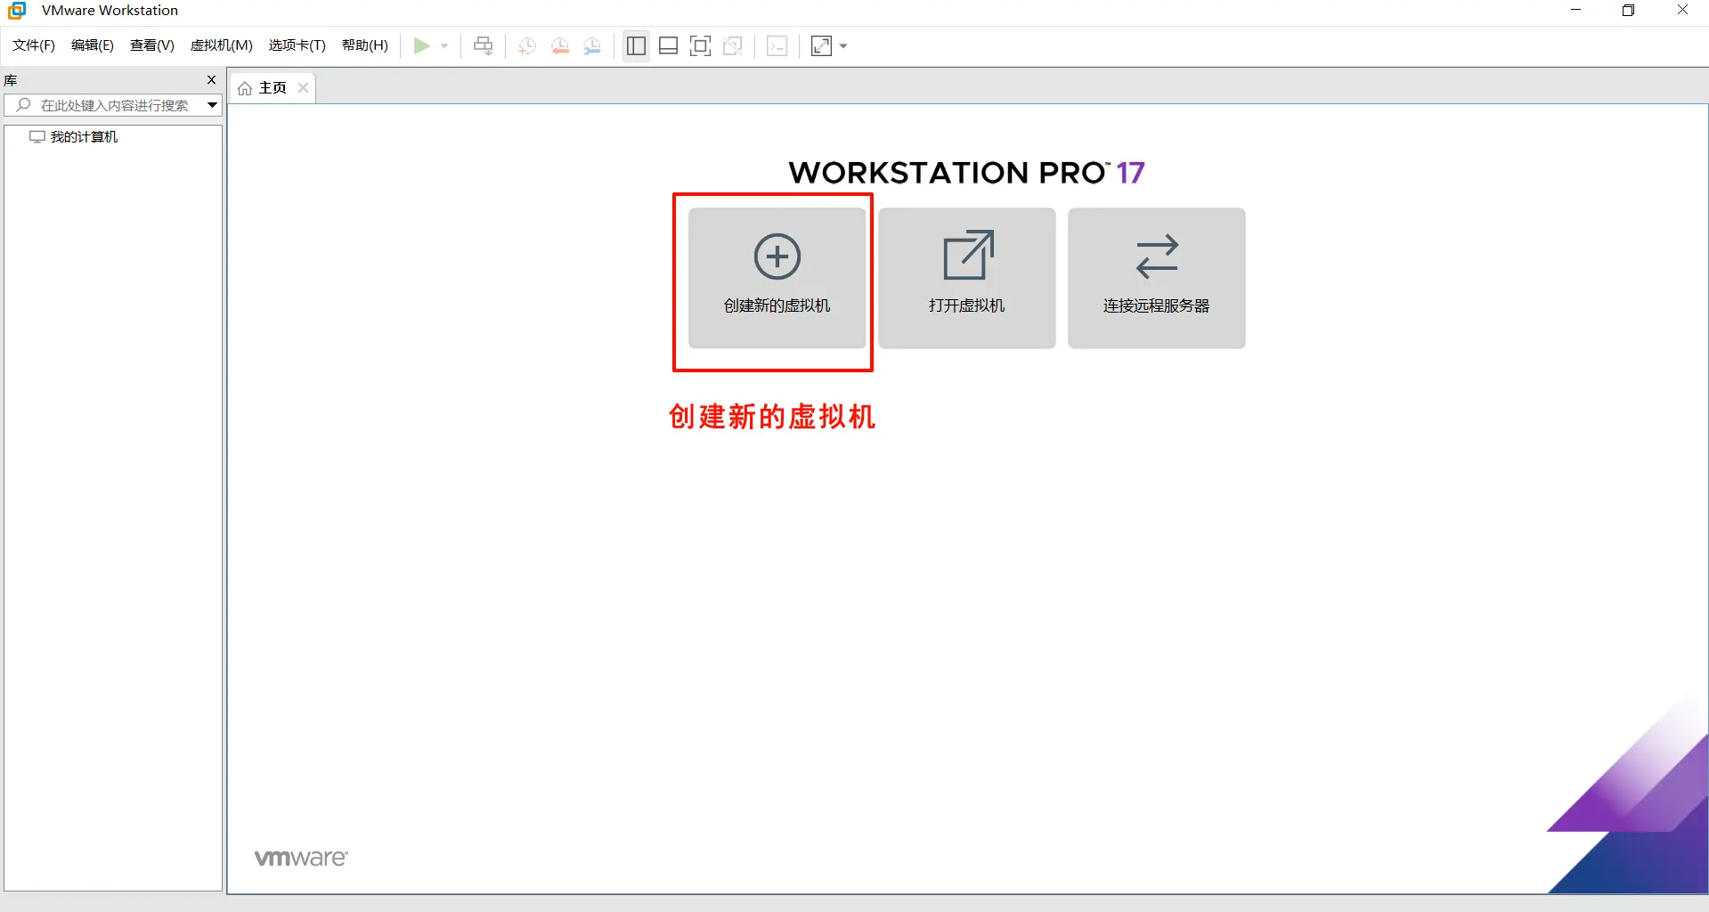This screenshot has height=912, width=1709.
Task: Open the 虚拟机(M) menu
Action: (222, 45)
